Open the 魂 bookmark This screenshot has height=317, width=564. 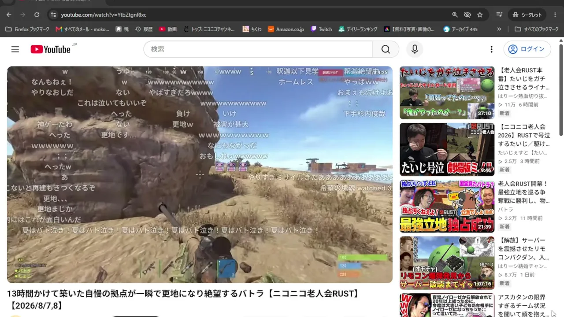pyautogui.click(x=122, y=29)
